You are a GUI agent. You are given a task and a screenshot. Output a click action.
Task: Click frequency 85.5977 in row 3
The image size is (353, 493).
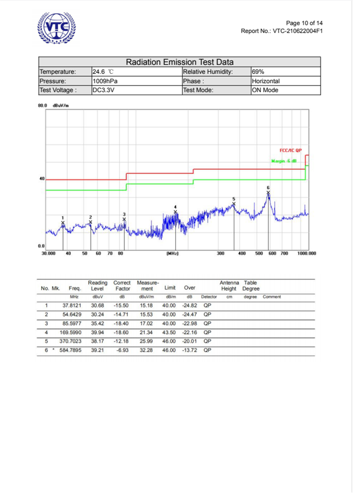pyautogui.click(x=72, y=323)
